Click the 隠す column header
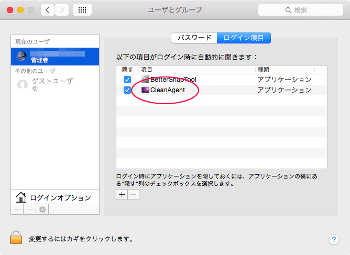This screenshot has width=350, height=255. pos(127,70)
